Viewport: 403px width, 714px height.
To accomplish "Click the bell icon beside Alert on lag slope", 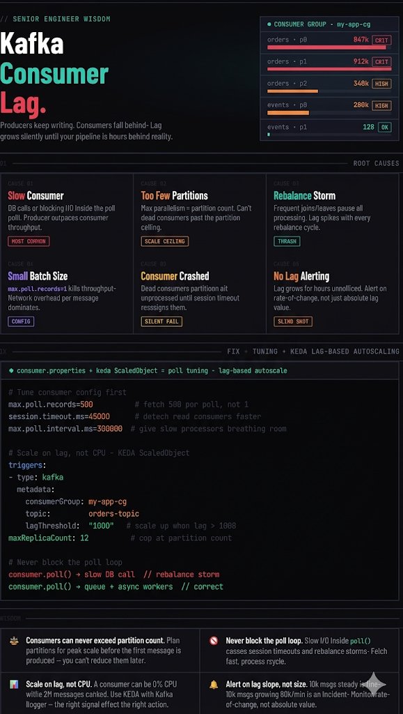I will pos(214,685).
